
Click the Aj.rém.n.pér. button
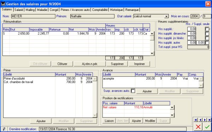(89, 64)
